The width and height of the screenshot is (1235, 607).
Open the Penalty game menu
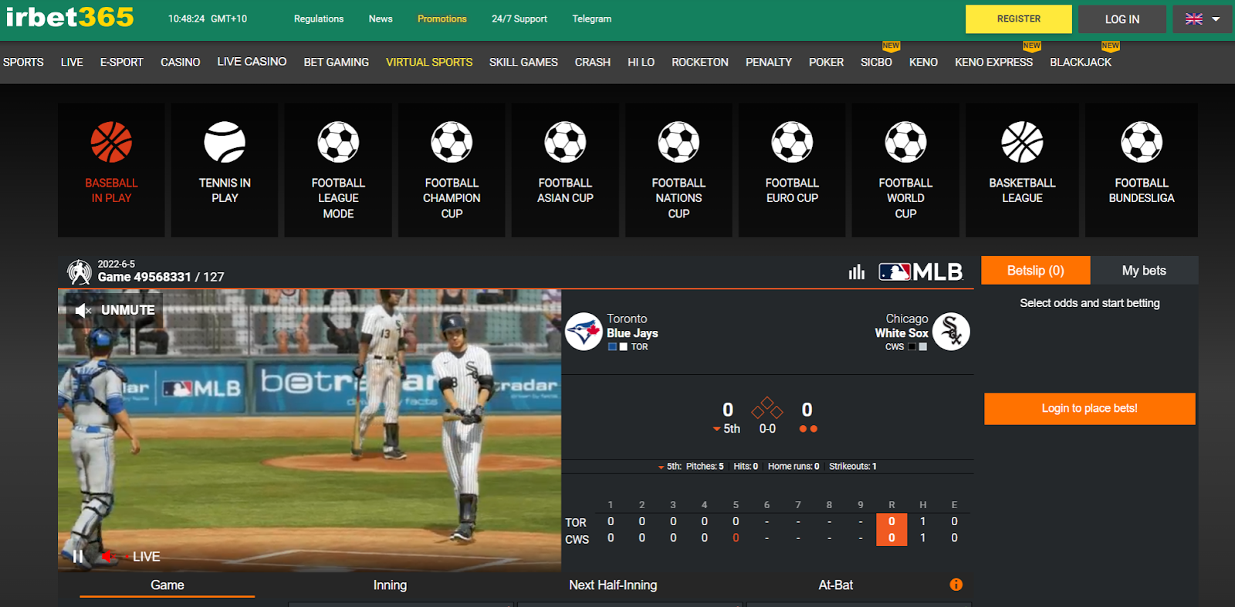(769, 62)
